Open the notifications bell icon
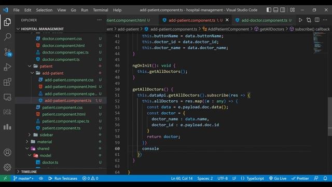Image resolution: width=332 pixels, height=187 pixels. click(x=325, y=178)
